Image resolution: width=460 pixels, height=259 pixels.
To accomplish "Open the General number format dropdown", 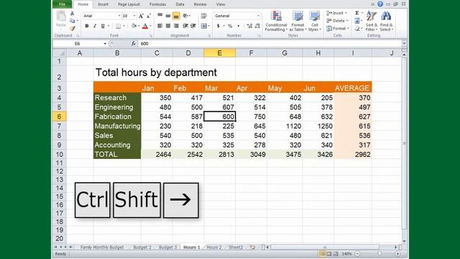I will [258, 16].
